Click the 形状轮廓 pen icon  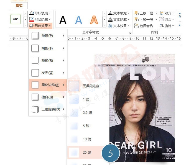(x=32, y=19)
